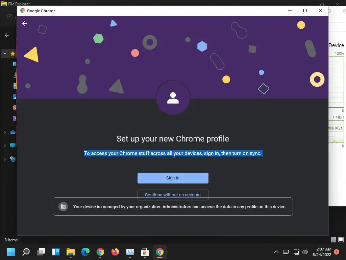346x260 pixels.
Task: Open Task View from the taskbar
Action: tap(41, 252)
